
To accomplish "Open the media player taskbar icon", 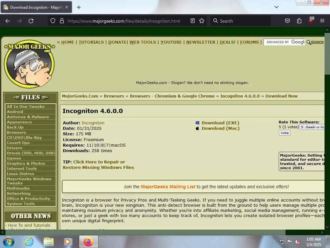I will pos(68,242).
